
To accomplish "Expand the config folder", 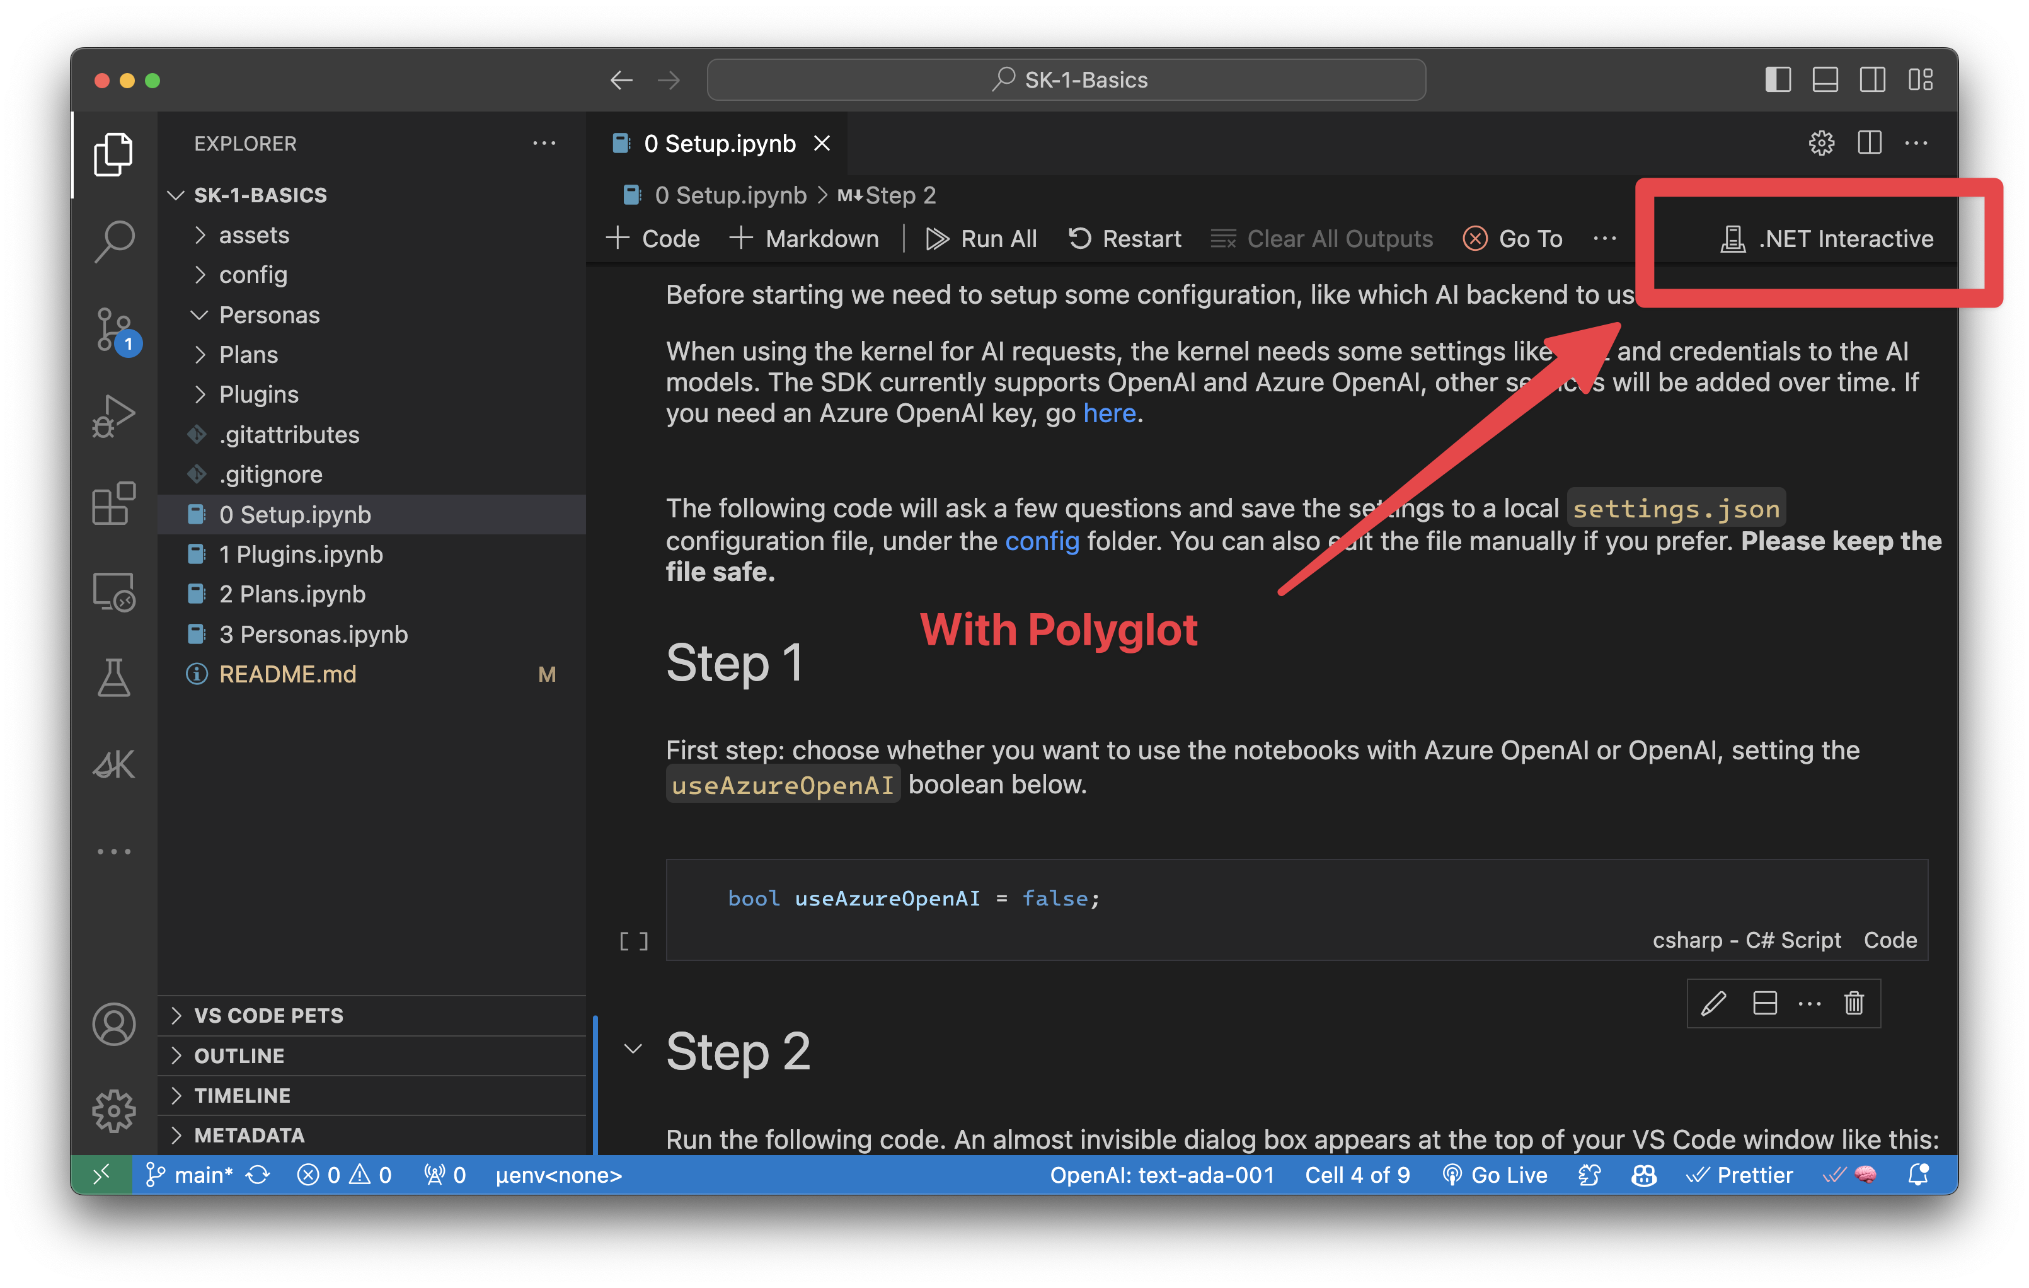I will pyautogui.click(x=372, y=275).
